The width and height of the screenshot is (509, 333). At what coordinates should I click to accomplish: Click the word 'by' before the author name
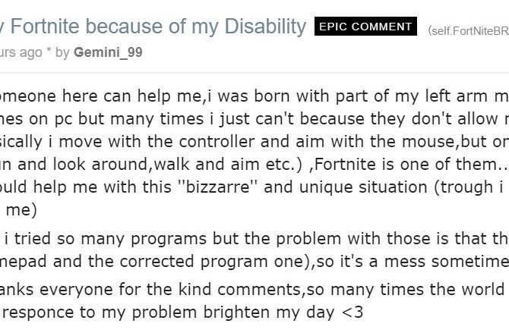click(x=62, y=52)
